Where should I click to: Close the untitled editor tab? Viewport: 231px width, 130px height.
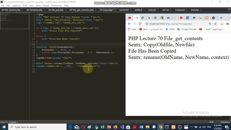[x=144, y=10]
